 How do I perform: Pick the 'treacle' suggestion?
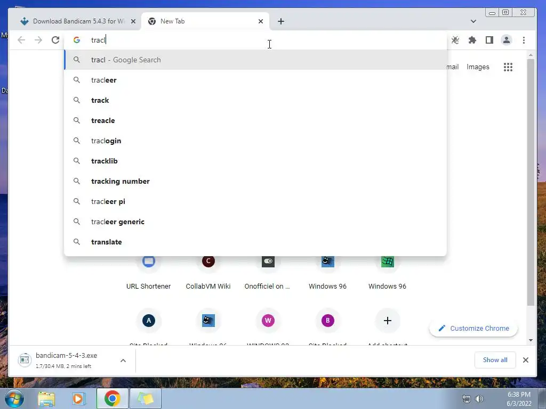255,120
